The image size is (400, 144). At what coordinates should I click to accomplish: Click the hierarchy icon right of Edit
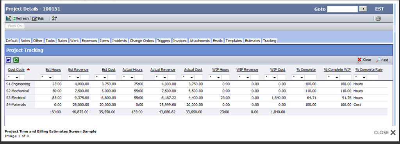[54, 18]
